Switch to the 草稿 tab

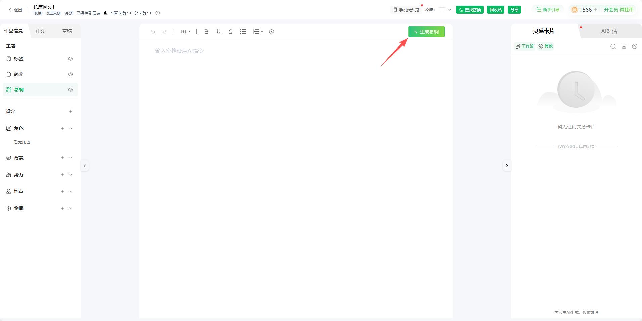click(67, 31)
